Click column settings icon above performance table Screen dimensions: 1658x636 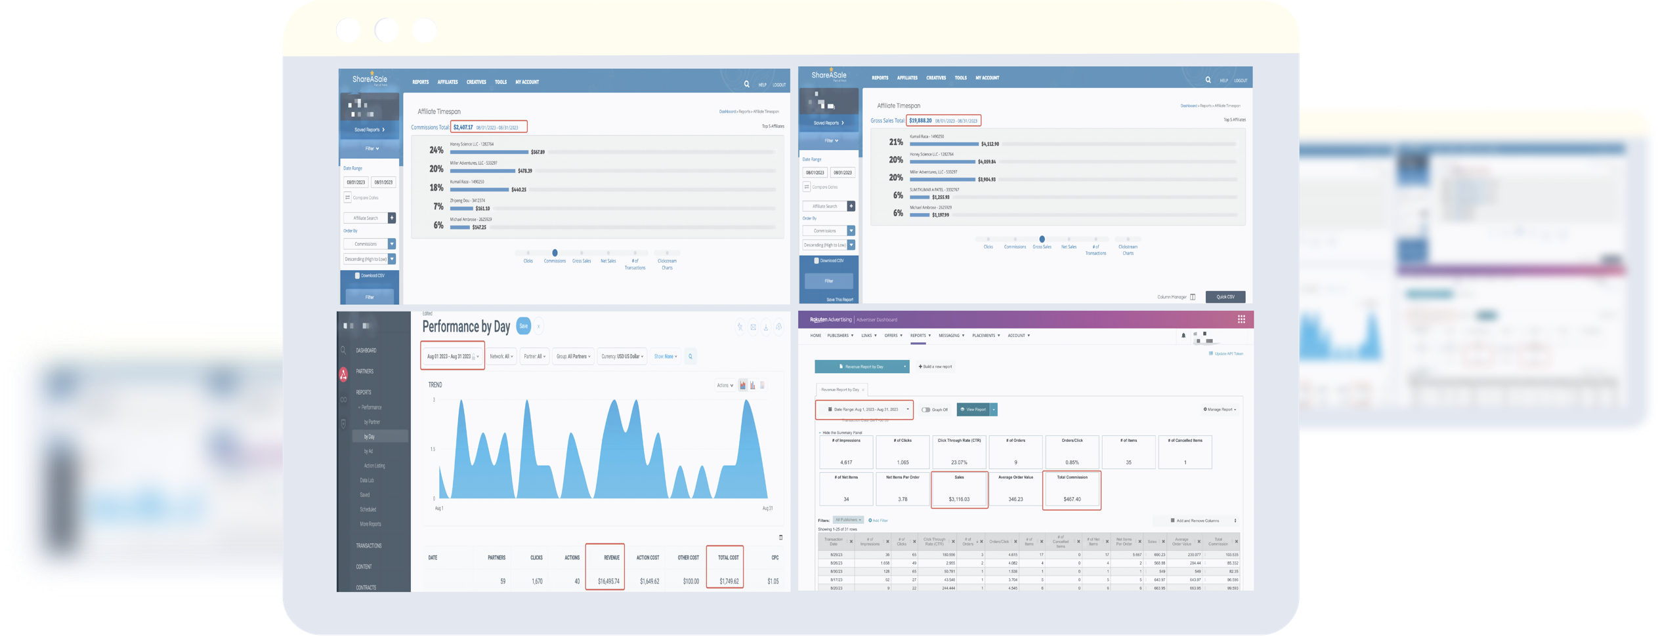[780, 538]
